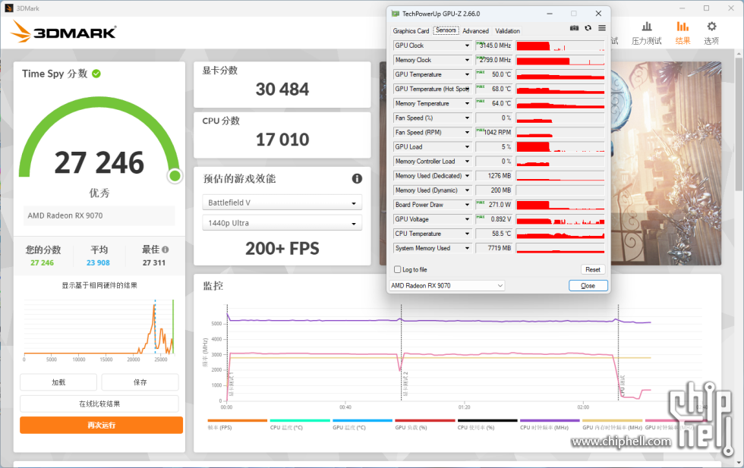Click the score distribution chart under 显示基于相同硬件的结果

(x=99, y=327)
